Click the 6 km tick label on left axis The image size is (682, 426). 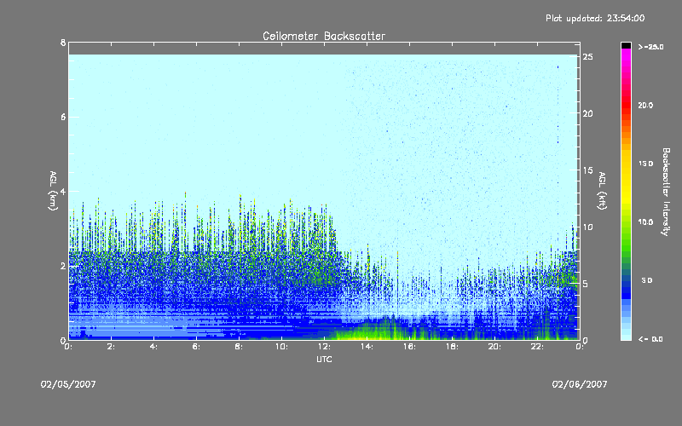point(63,117)
